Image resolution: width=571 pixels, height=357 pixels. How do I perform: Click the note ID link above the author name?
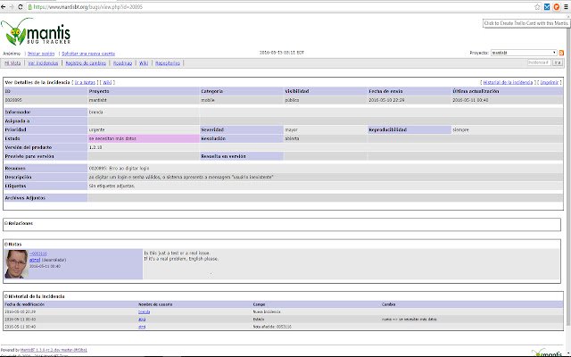coord(38,253)
